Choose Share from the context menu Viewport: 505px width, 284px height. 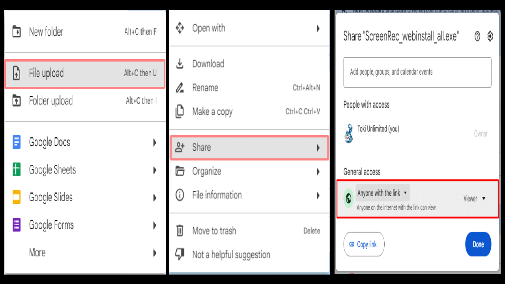click(x=249, y=148)
